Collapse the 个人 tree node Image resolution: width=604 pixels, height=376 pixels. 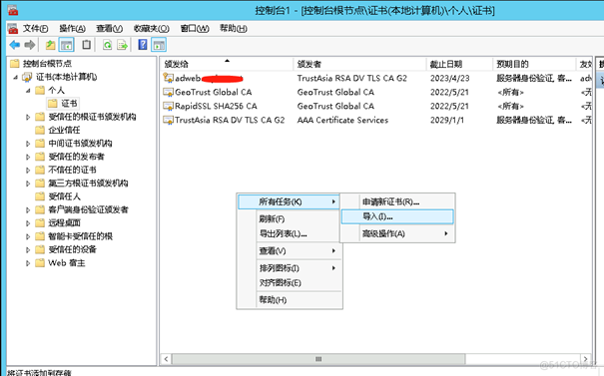(x=28, y=91)
